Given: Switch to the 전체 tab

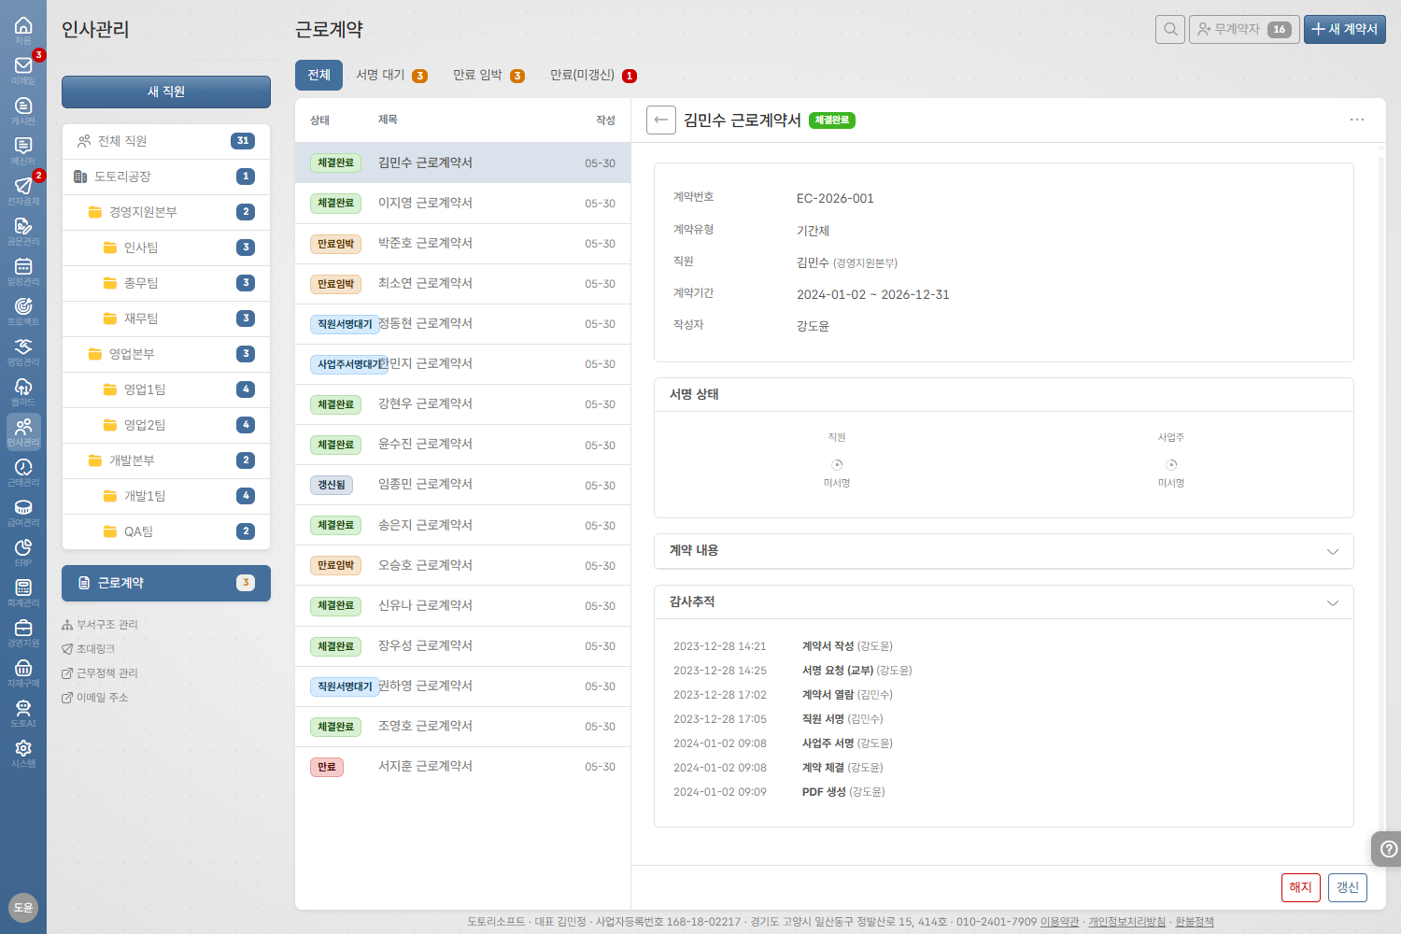Looking at the screenshot, I should (x=319, y=75).
